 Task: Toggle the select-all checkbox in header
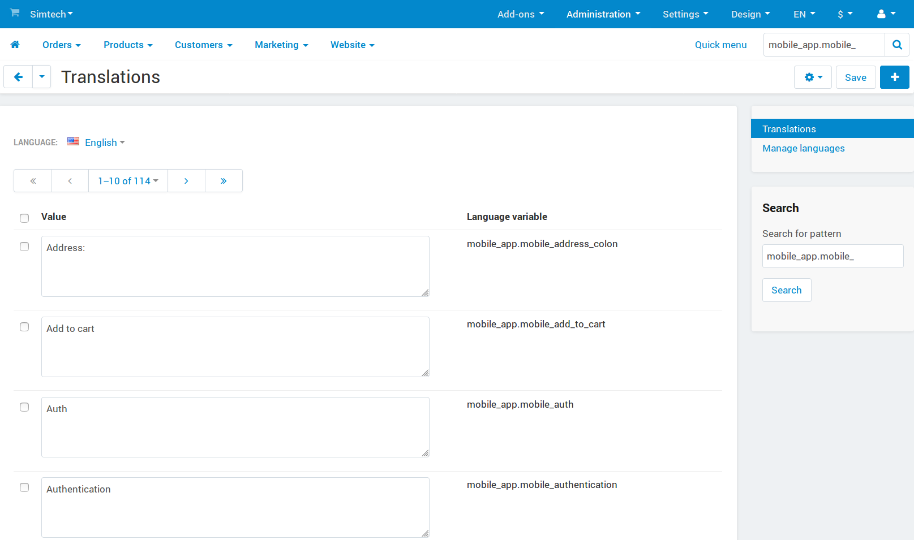(24, 218)
